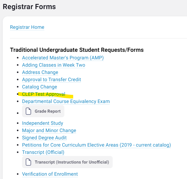Image resolution: width=187 pixels, height=179 pixels.
Task: Click the Grade Report document icon
Action: (28, 111)
